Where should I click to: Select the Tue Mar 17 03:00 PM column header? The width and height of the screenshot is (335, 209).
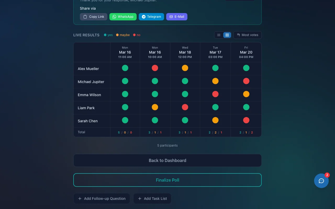pos(215,52)
